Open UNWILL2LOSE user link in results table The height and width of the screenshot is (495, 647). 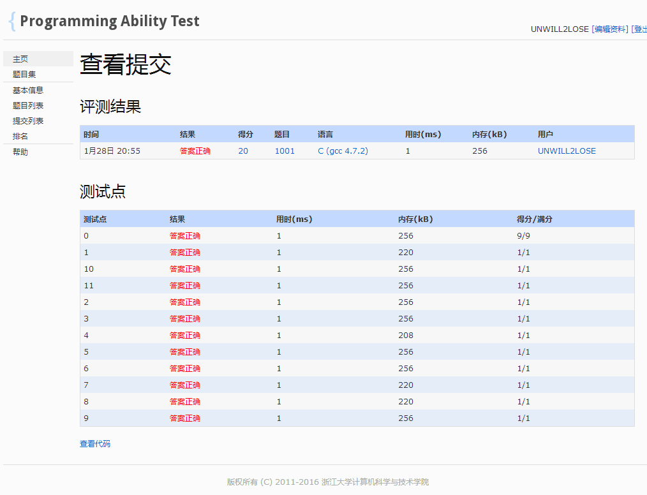coord(567,151)
